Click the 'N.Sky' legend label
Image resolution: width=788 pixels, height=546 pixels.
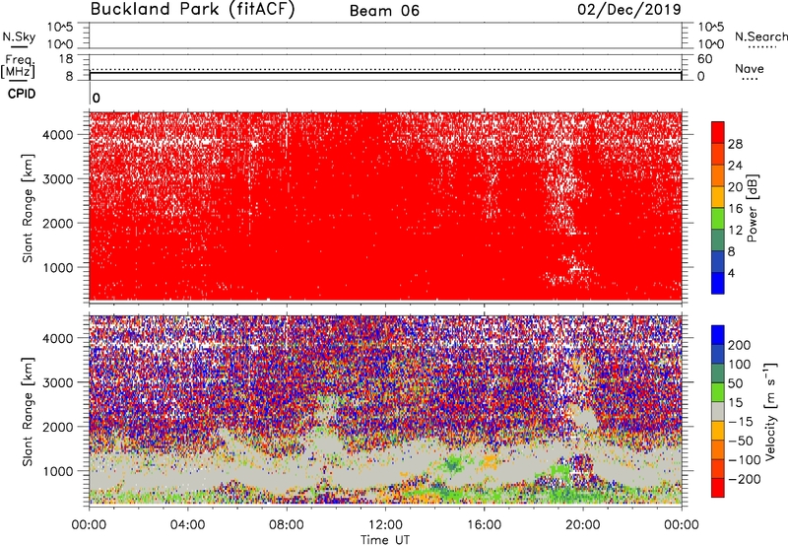tap(19, 36)
